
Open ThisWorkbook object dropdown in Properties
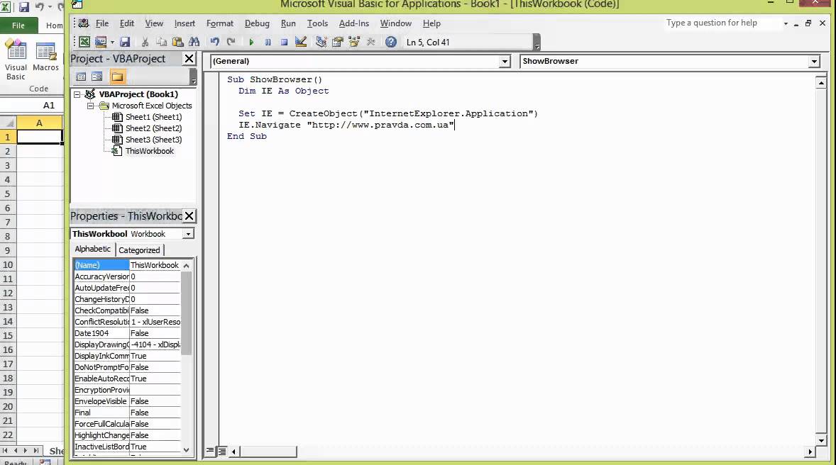pyautogui.click(x=188, y=234)
